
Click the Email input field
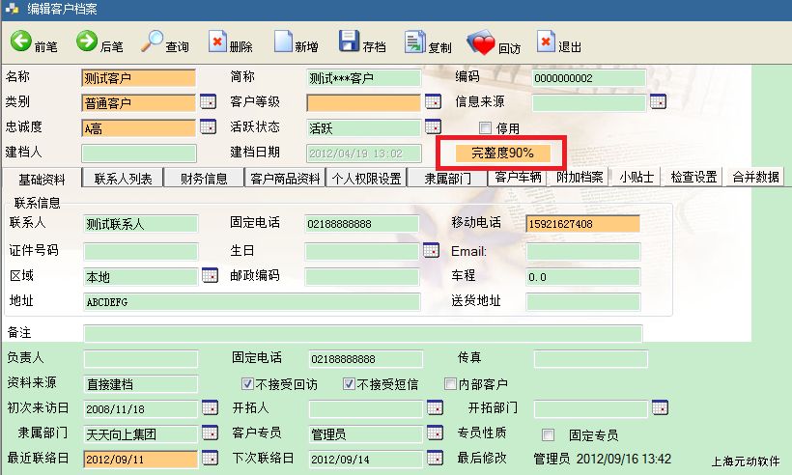point(582,251)
